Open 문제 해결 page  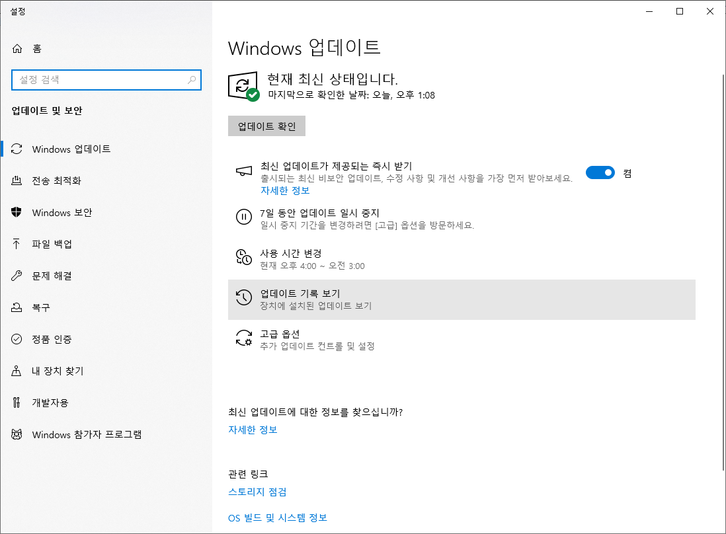click(x=106, y=276)
